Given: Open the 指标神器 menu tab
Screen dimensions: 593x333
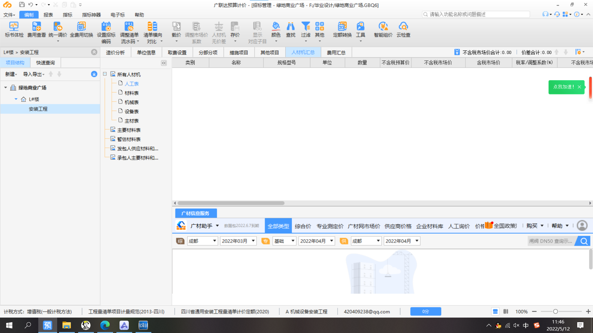Looking at the screenshot, I should 91,15.
